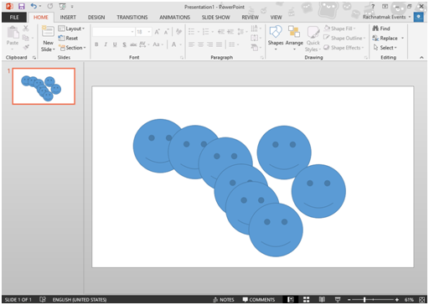Screen dimensions: 429x305
Task: Expand the Layout dropdown
Action: 71,28
